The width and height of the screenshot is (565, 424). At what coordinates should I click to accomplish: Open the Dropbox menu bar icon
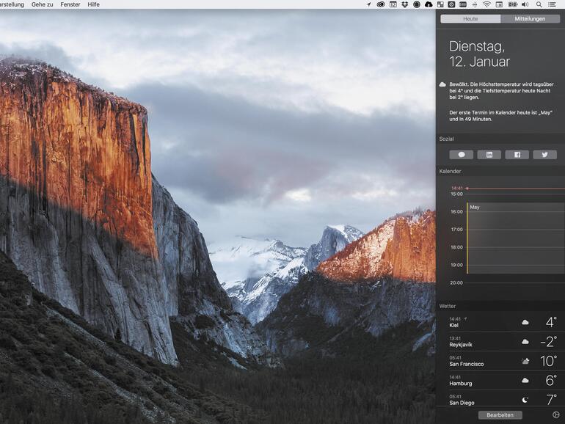pos(405,4)
